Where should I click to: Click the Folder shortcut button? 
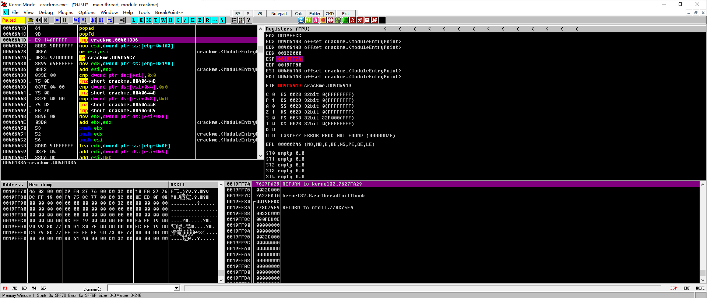(x=315, y=14)
